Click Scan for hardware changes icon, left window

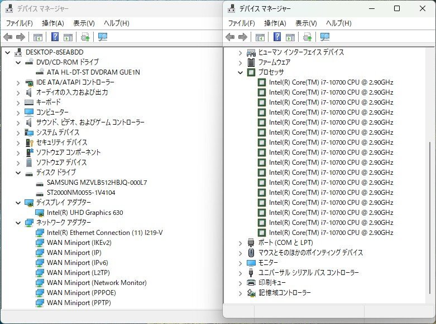(103, 37)
